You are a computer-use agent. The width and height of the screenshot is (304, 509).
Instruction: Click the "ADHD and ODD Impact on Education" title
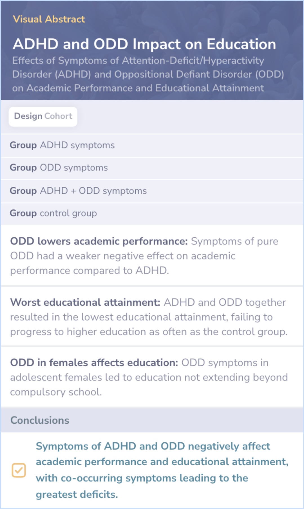tap(144, 44)
